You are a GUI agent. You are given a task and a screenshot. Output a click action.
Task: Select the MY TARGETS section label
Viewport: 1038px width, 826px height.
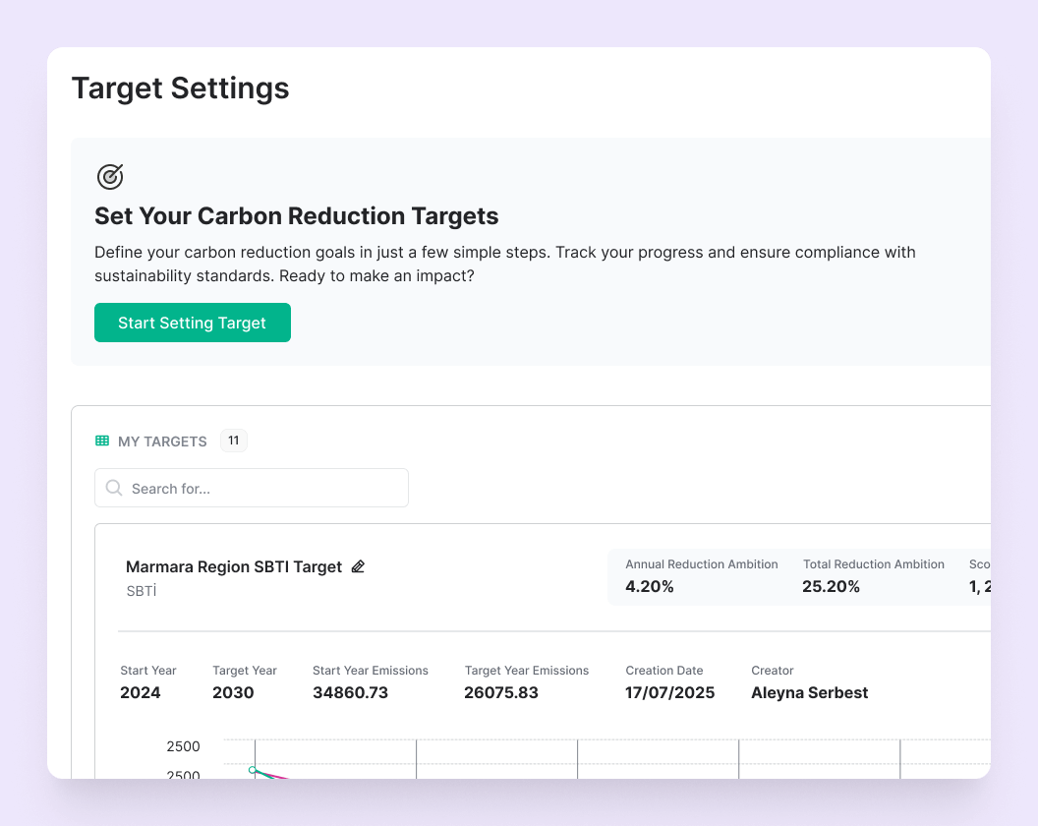tap(162, 442)
